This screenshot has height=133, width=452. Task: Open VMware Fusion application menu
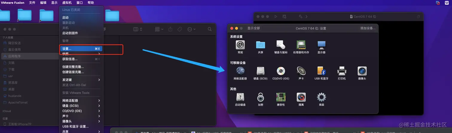[x=13, y=3]
